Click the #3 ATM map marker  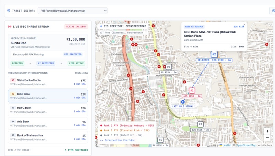click(x=200, y=124)
